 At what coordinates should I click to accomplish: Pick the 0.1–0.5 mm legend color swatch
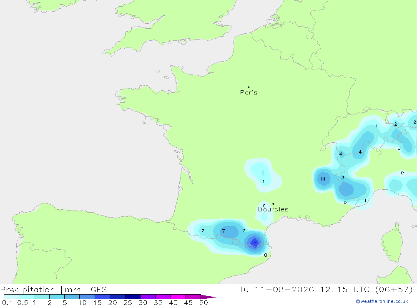(x=11, y=297)
